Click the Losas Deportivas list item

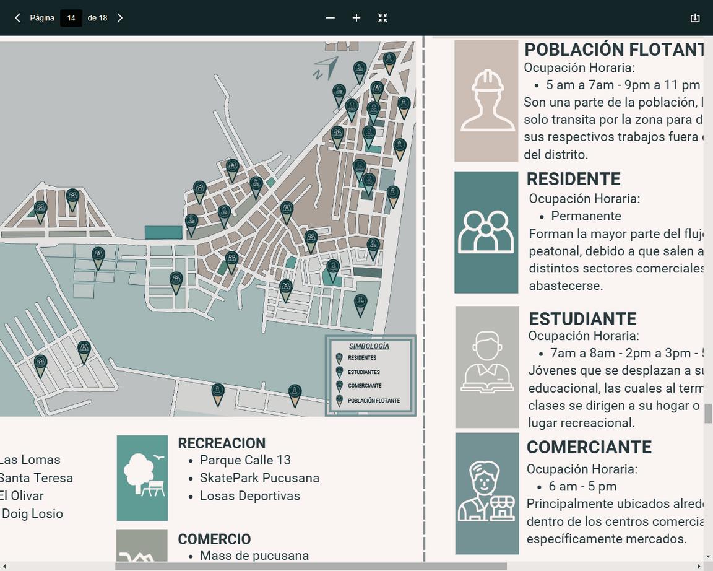[249, 495]
